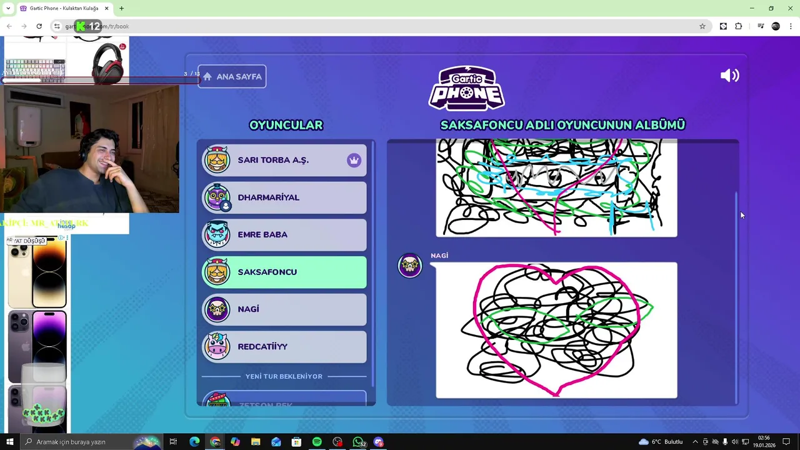This screenshot has height=450, width=800.
Task: Click EMRE BABA player avatar
Action: click(217, 234)
